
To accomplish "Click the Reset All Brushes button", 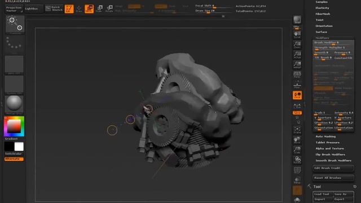I will pos(333,178).
